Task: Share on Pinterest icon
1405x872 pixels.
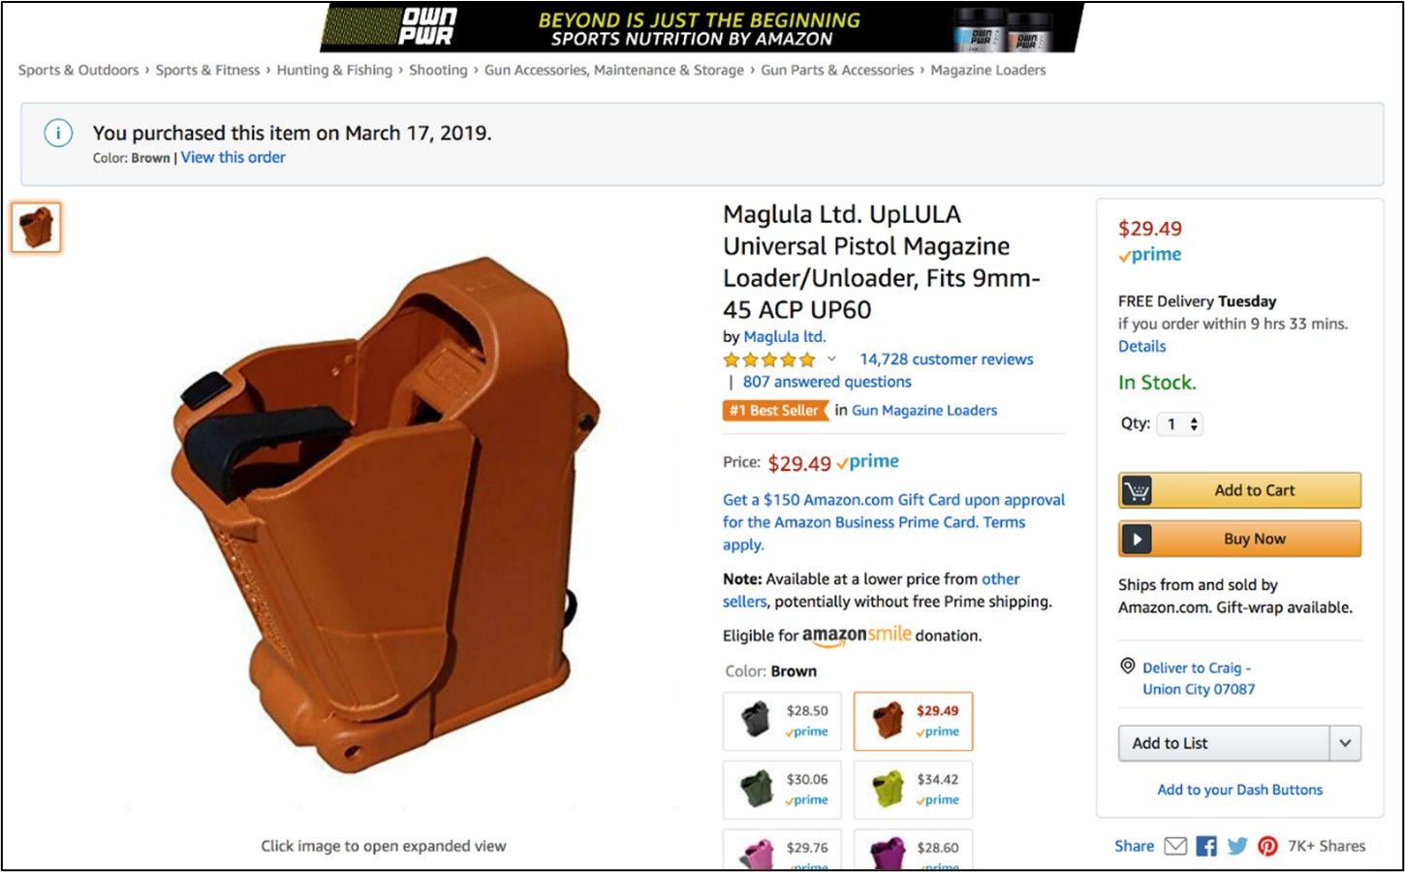Action: point(1267,846)
